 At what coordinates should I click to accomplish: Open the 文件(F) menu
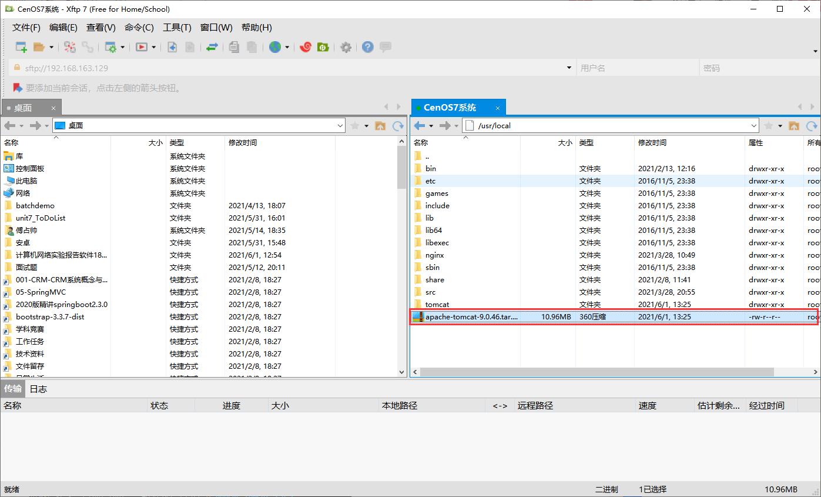26,28
